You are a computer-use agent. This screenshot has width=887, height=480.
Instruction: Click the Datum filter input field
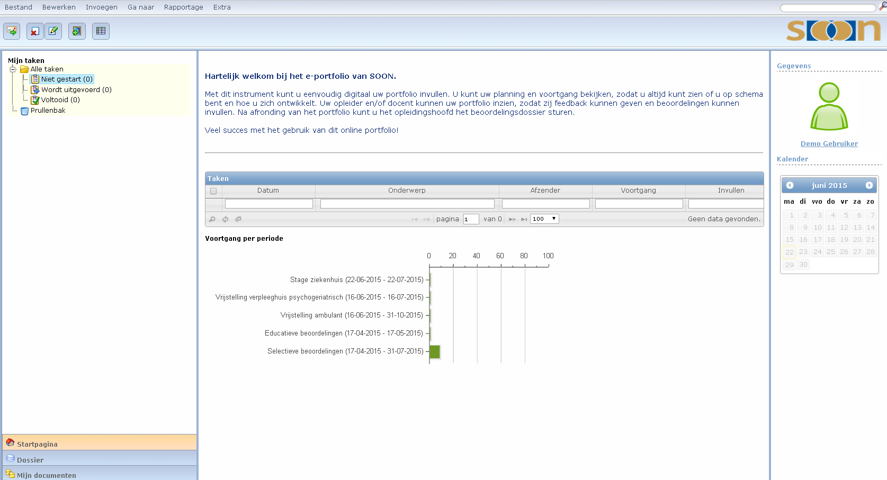[x=268, y=204]
